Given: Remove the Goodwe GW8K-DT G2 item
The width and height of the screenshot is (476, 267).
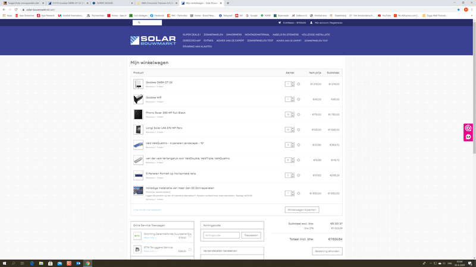Looking at the screenshot, I should click(x=299, y=84).
